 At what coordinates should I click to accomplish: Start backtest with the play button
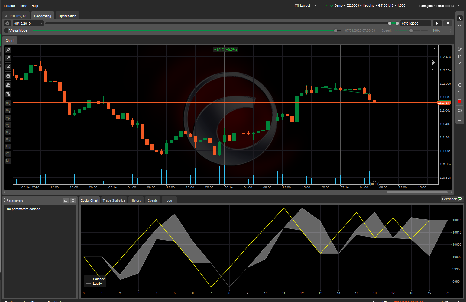pyautogui.click(x=437, y=23)
